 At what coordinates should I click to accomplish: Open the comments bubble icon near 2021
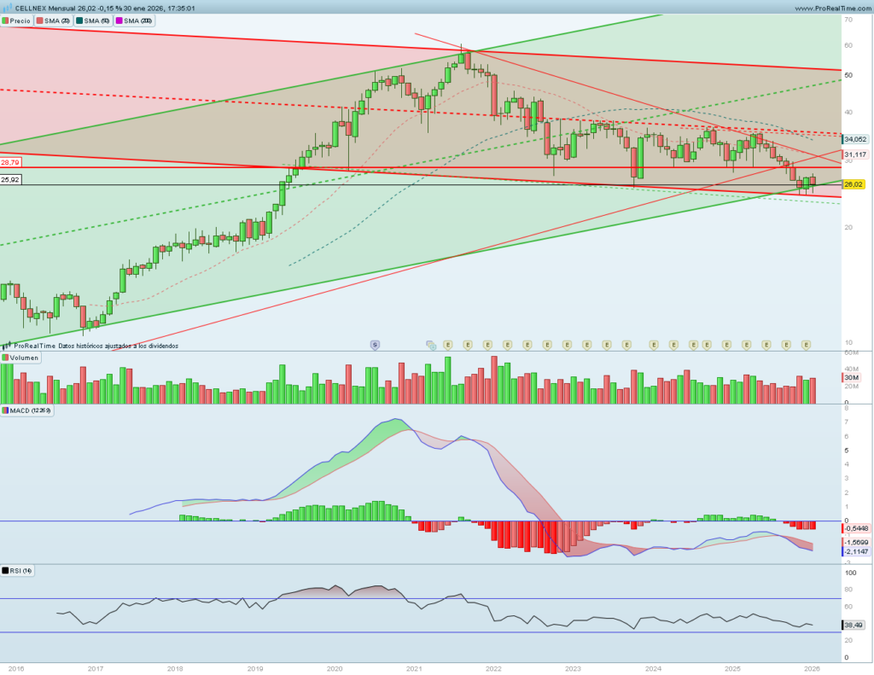click(x=430, y=345)
